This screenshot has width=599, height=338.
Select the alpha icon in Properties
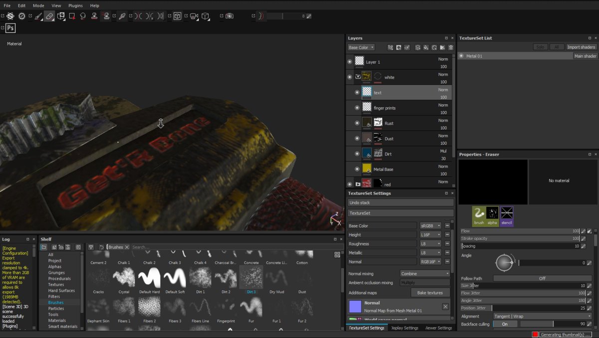tap(492, 216)
